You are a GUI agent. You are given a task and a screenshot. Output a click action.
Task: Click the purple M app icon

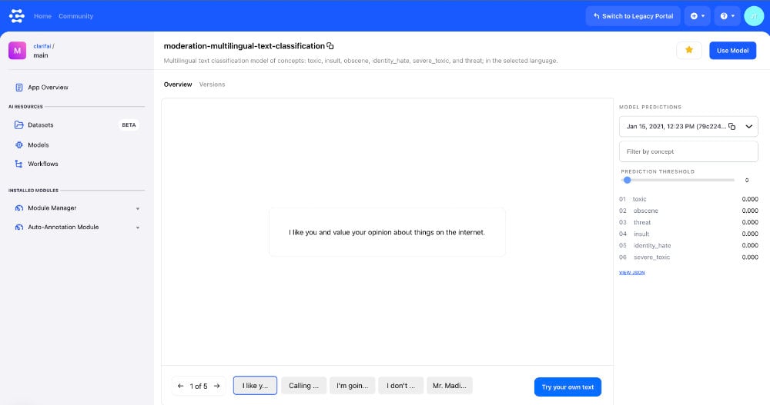click(18, 51)
